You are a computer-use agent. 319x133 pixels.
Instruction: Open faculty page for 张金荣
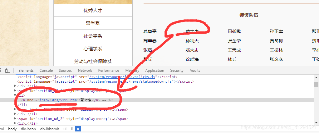pyautogui.click(x=234, y=41)
